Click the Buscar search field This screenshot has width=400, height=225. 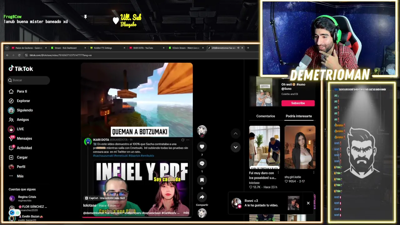28,80
